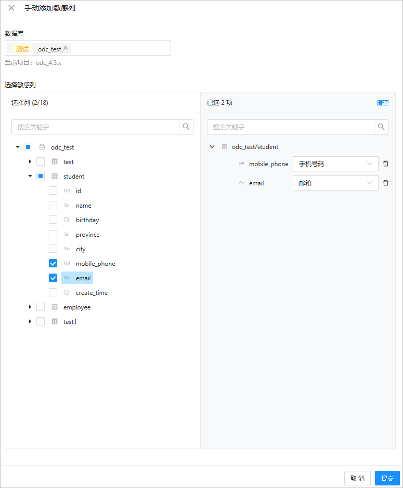Check the test table checkbox

click(41, 161)
